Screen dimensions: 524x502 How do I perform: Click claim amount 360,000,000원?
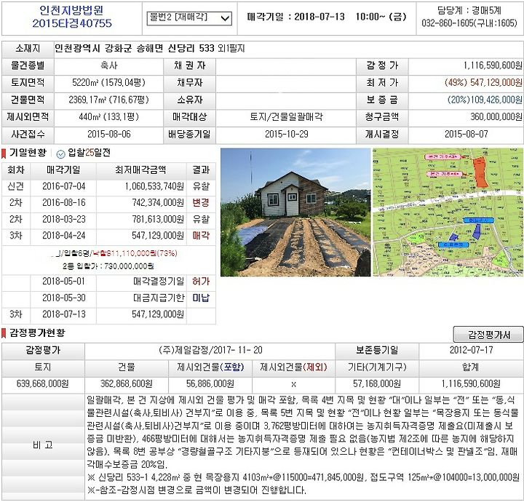click(496, 117)
